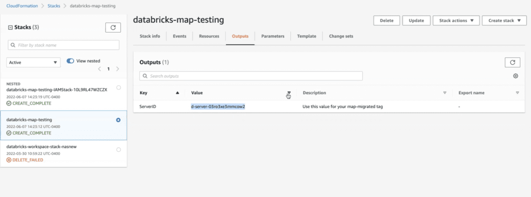This screenshot has height=197, width=531.
Task: Sort outputs by Export name arrow
Action: (517, 93)
